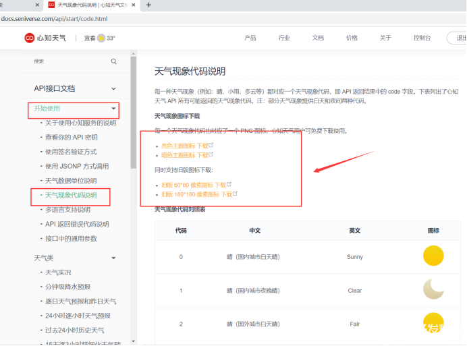Click the Fair weather icon in row 2
Screen dimensions: 467x346
433,322
